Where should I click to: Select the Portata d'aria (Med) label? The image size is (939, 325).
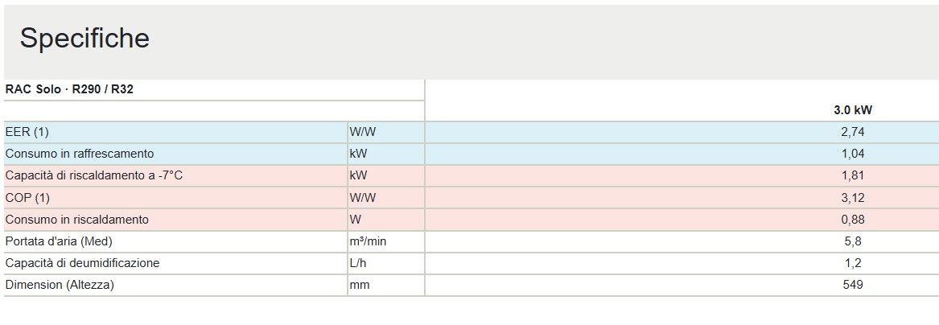(x=59, y=241)
